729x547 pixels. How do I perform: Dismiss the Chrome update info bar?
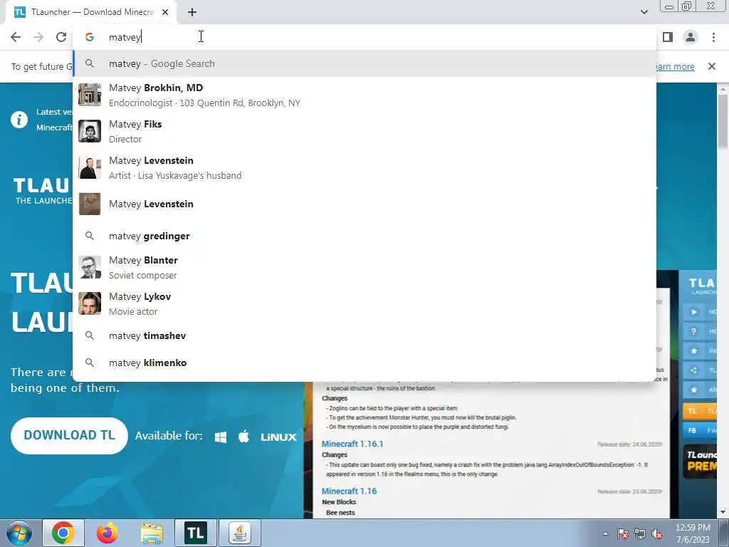[711, 66]
